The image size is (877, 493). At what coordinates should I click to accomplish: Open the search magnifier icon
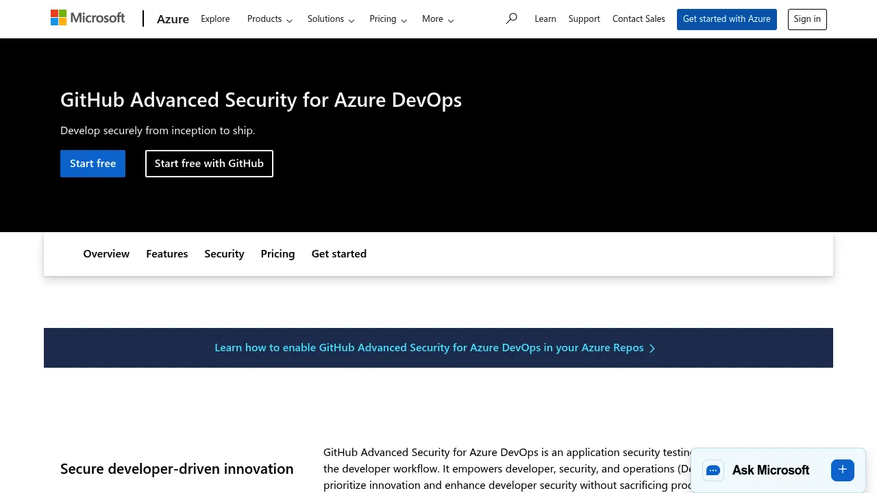tap(511, 18)
